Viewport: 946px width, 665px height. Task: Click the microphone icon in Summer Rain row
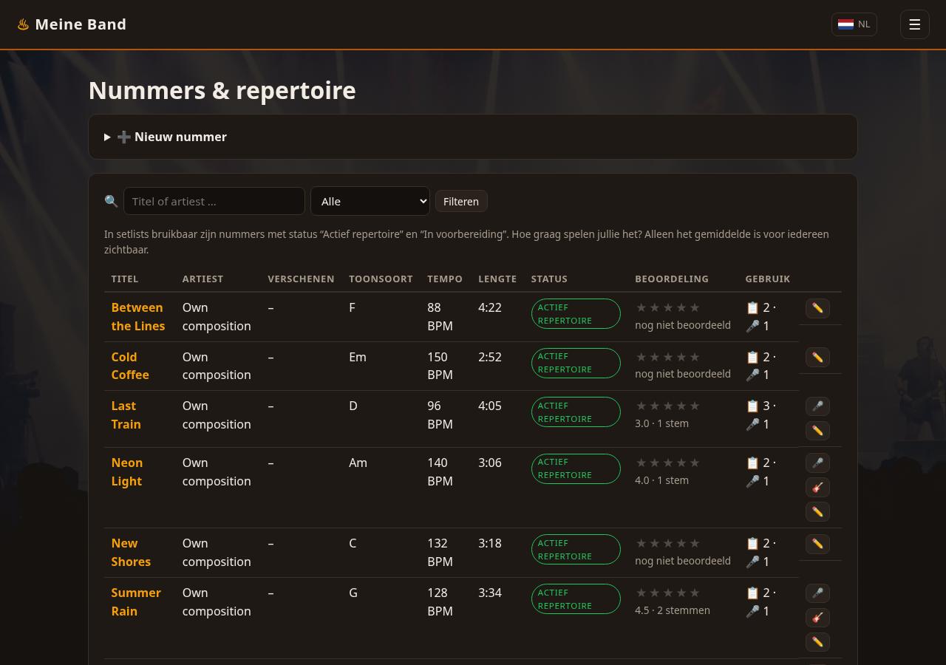point(817,593)
